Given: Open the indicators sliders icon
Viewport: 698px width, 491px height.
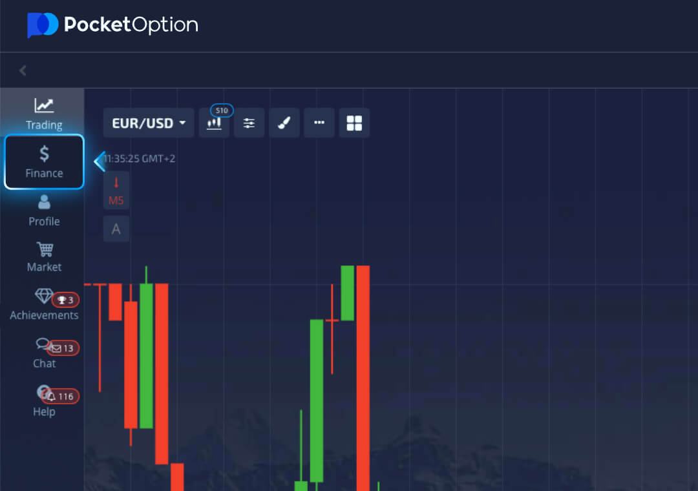Looking at the screenshot, I should coord(249,123).
